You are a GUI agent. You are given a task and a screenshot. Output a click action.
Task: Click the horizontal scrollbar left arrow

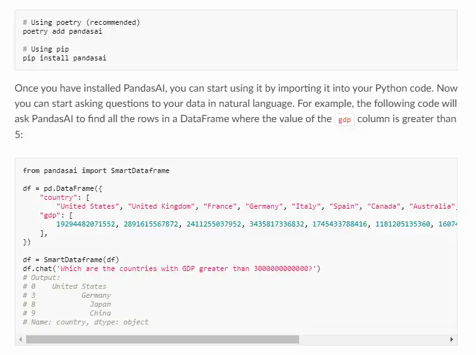point(20,340)
